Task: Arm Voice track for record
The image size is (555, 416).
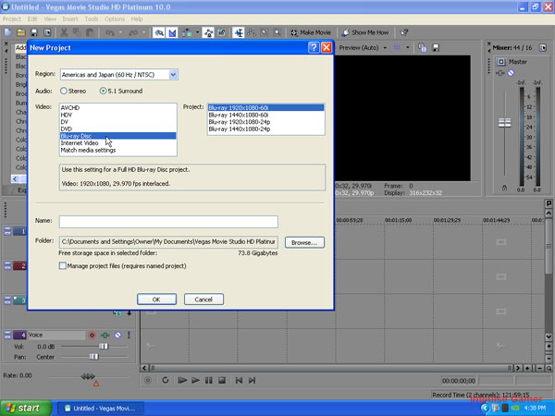Action: point(92,335)
